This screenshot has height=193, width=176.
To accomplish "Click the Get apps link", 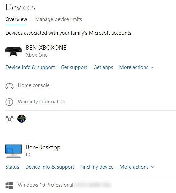I will [x=103, y=67].
